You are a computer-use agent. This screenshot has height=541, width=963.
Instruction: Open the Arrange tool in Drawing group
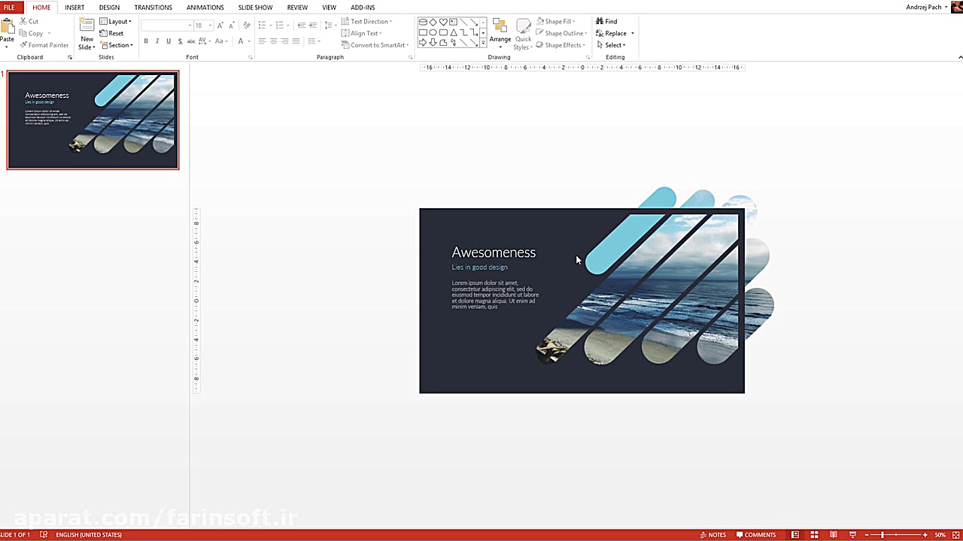tap(500, 30)
